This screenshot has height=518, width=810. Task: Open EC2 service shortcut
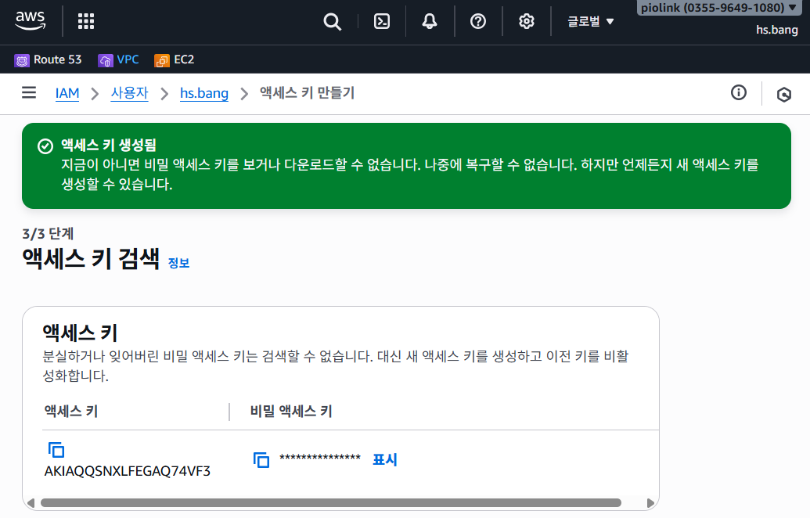(x=174, y=60)
